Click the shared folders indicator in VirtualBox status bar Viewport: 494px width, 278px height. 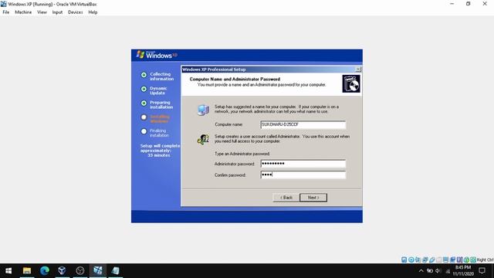[x=439, y=259]
